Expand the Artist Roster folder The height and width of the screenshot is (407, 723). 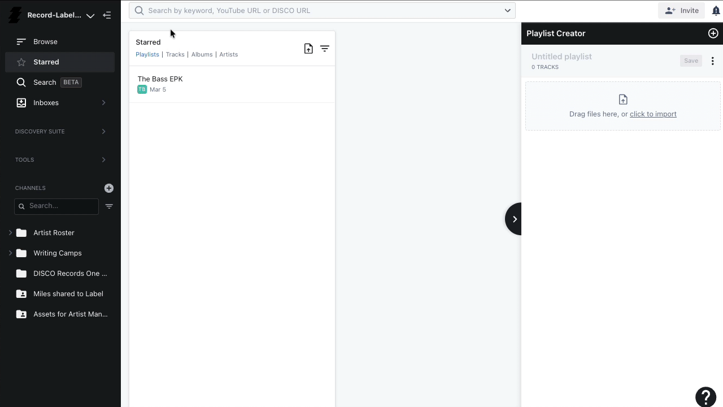10,232
